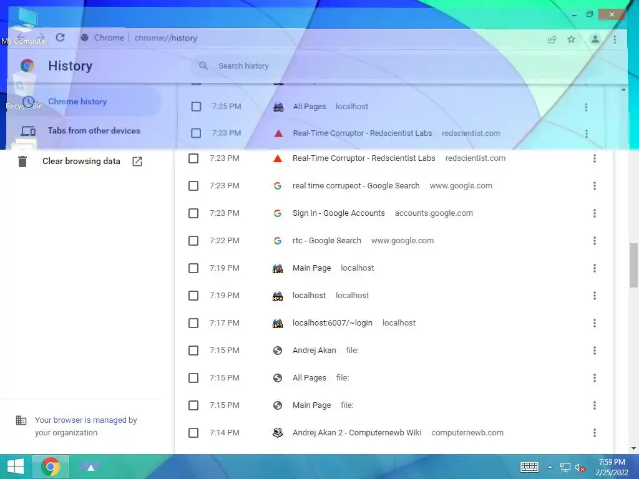The height and width of the screenshot is (479, 639).
Task: Open actions menu for 7:19 PM Main Page
Action: tap(595, 268)
